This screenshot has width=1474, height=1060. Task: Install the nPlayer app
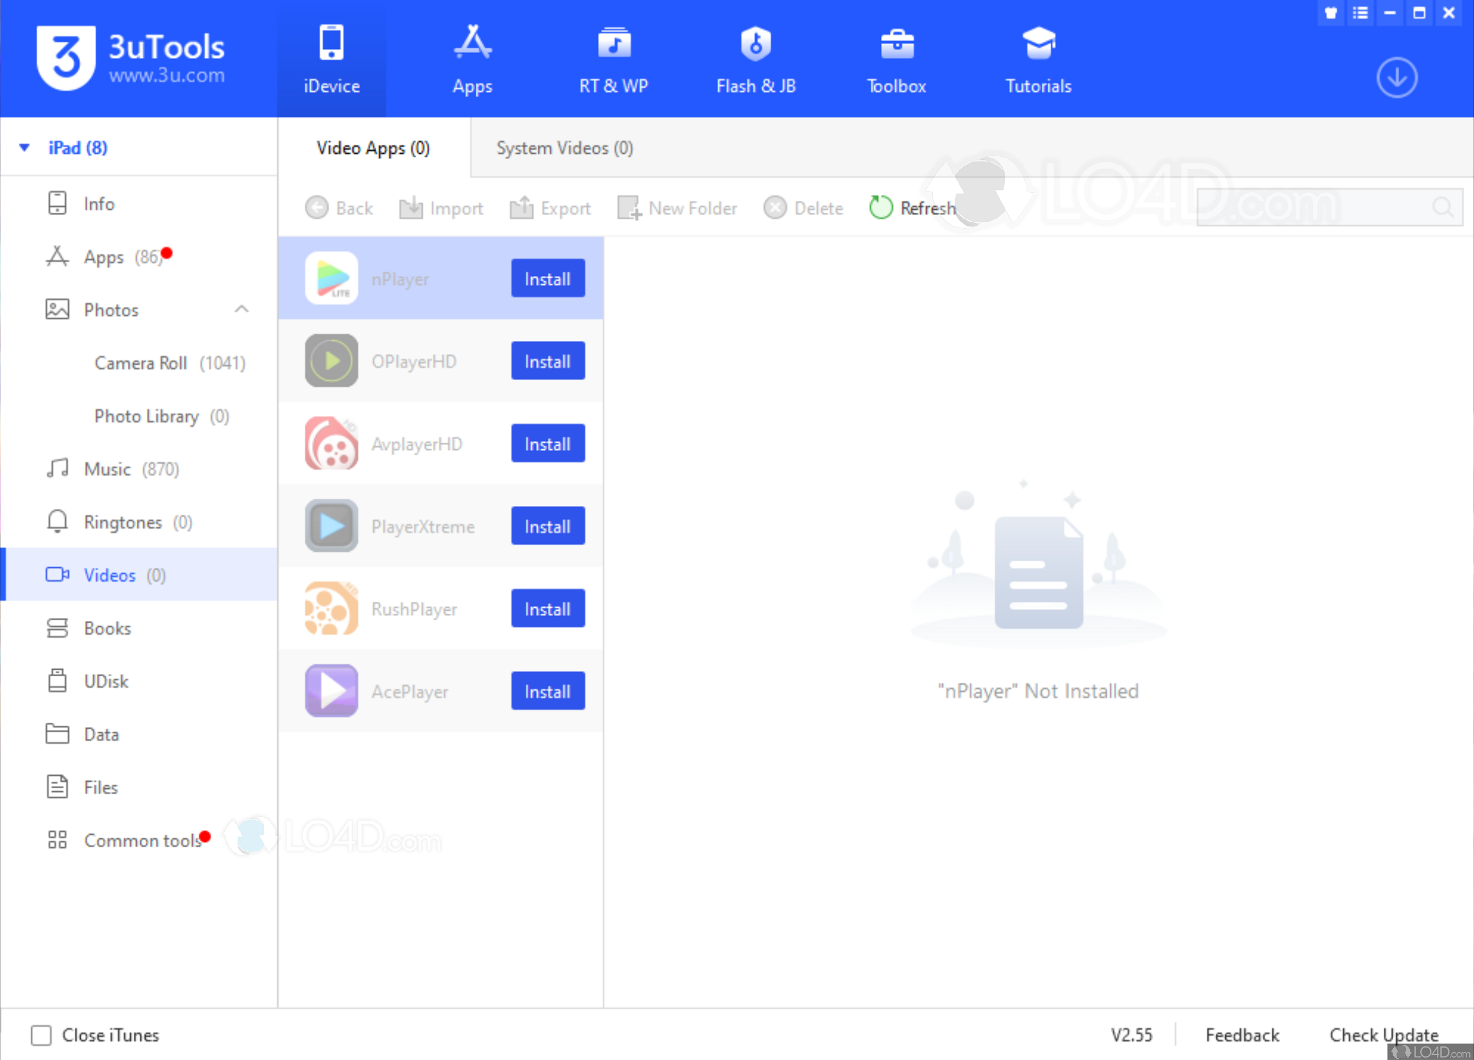[548, 279]
